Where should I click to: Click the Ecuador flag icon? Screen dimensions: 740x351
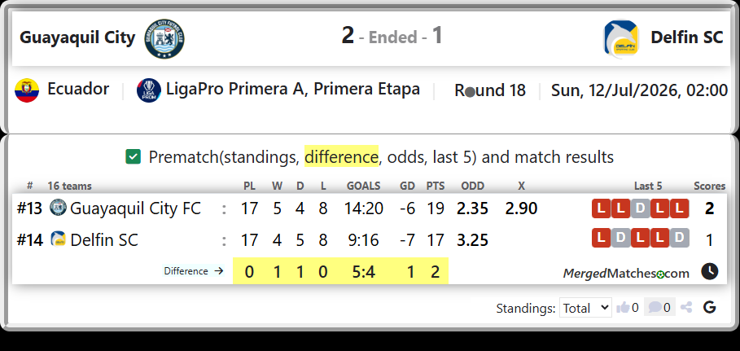click(x=26, y=90)
